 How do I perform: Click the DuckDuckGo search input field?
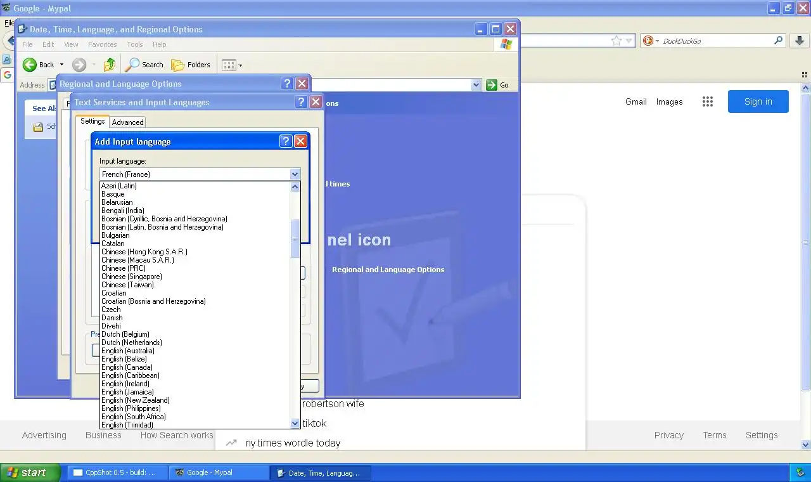pos(716,41)
